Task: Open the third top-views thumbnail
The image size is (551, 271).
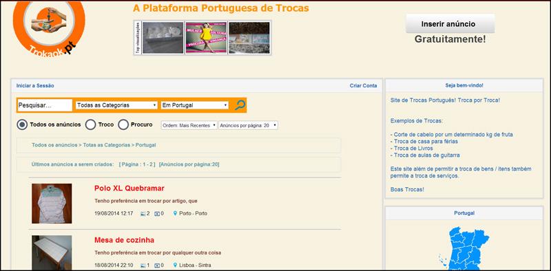Action: click(x=249, y=38)
